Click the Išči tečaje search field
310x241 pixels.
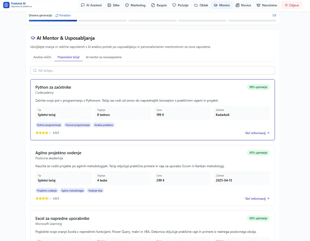[x=152, y=70]
